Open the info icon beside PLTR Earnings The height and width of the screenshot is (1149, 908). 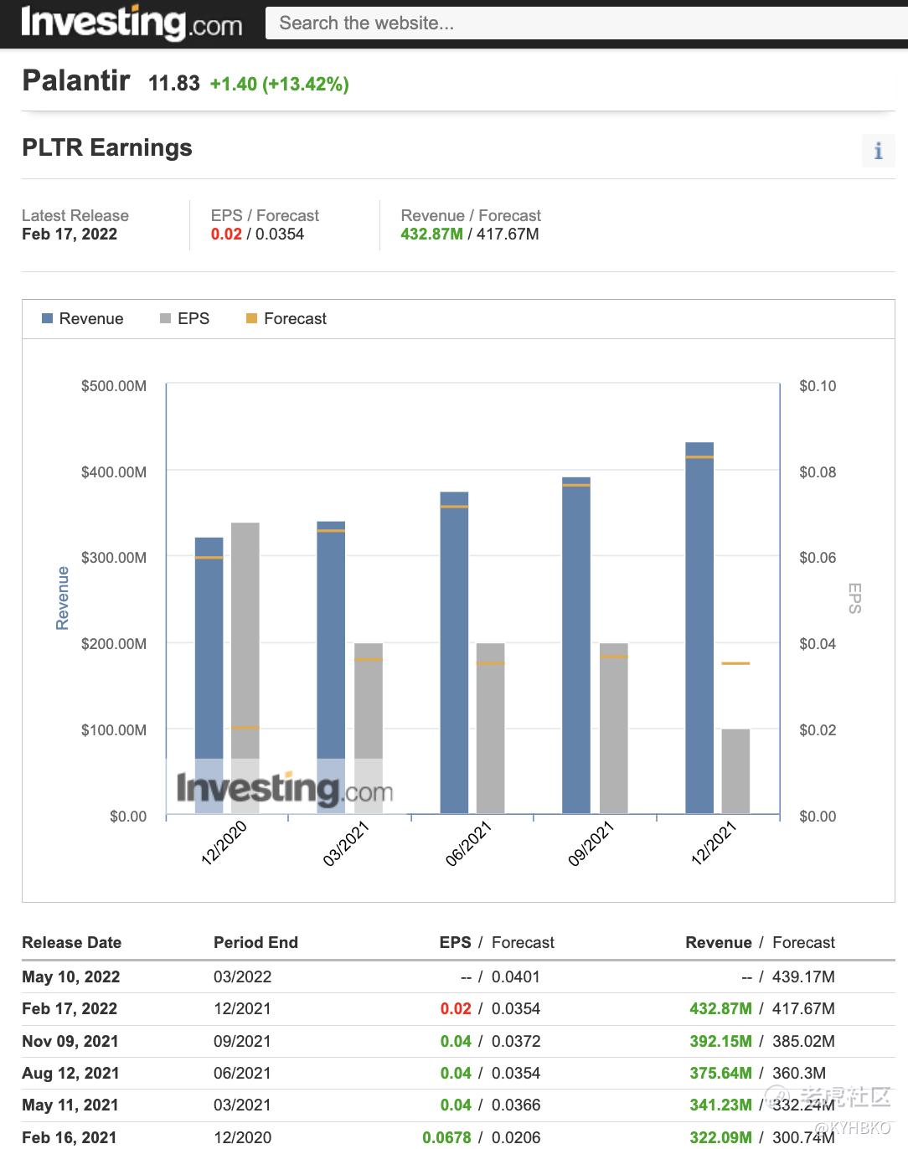click(878, 151)
